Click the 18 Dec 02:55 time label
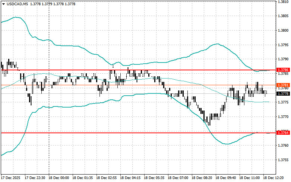This screenshot has width=291, height=182. (106, 178)
